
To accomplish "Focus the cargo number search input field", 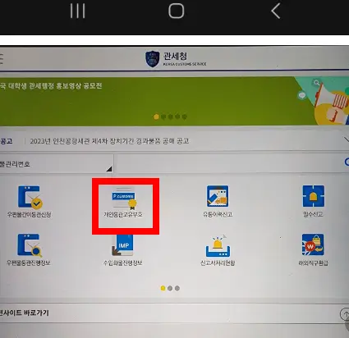I will (x=227, y=163).
